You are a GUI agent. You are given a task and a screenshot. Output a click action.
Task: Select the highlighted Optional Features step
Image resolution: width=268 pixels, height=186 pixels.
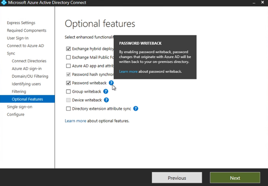tap(27, 99)
